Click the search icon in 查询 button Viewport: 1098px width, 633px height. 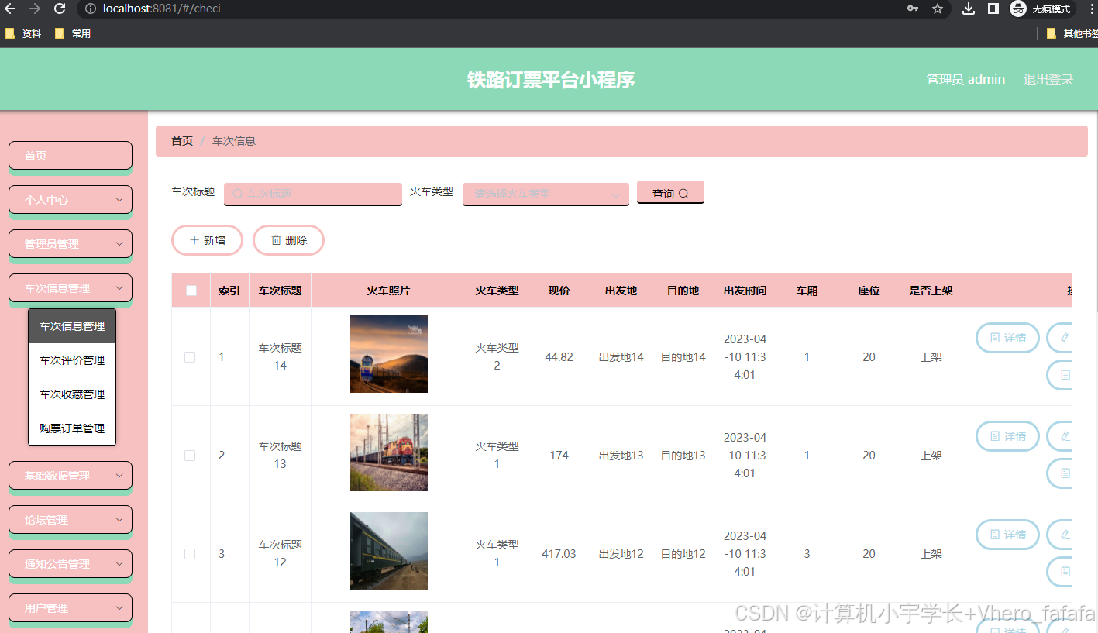683,194
